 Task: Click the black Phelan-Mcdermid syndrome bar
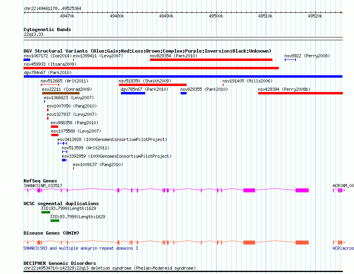point(183,272)
